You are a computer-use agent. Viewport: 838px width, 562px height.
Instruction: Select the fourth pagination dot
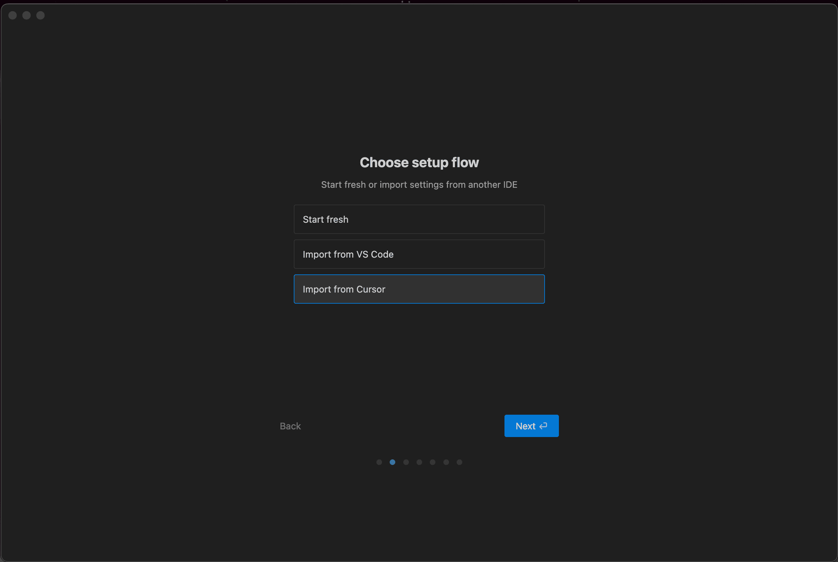coord(419,462)
